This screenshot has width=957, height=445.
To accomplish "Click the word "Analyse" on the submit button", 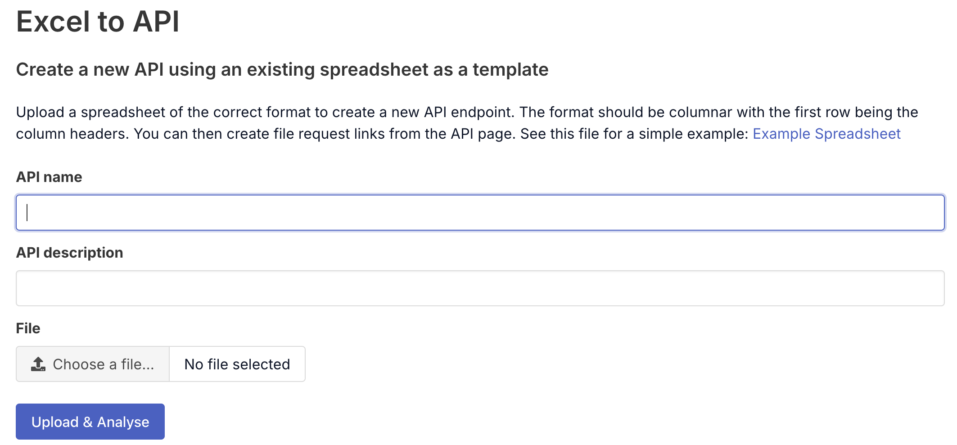I will [123, 422].
